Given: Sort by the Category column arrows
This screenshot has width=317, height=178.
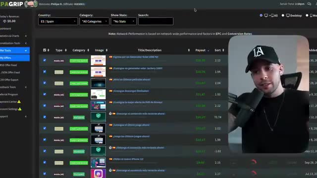Looking at the screenshot, I should point(88,50).
